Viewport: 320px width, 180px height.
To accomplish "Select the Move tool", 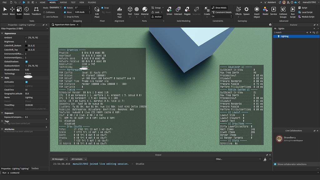I will [12, 9].
